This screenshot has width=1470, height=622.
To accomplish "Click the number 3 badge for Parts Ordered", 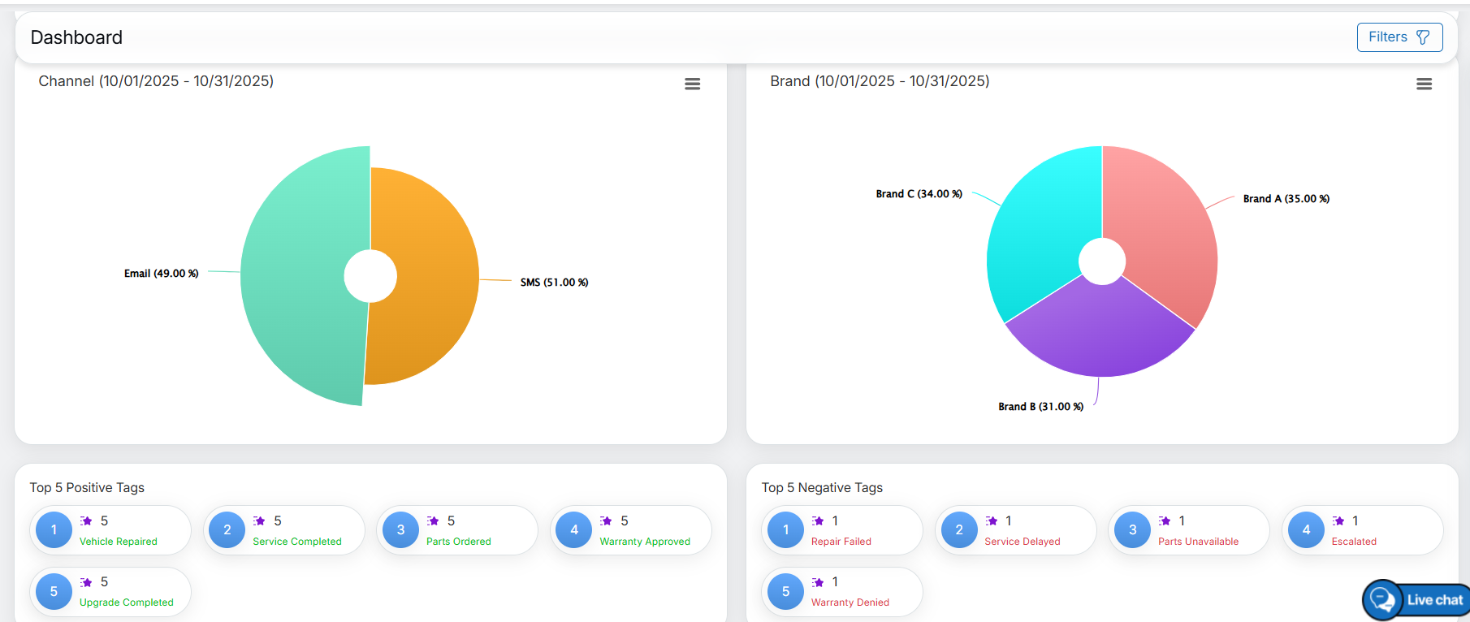I will pyautogui.click(x=400, y=530).
